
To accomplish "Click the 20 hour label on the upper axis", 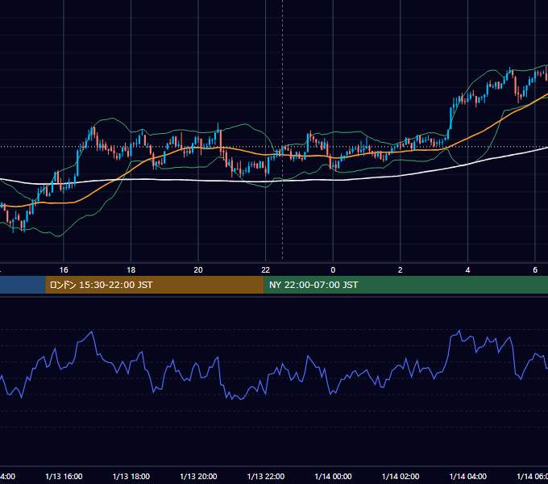I will tap(198, 270).
